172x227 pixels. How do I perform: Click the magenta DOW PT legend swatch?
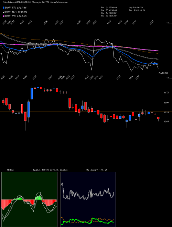[x=4, y=16]
